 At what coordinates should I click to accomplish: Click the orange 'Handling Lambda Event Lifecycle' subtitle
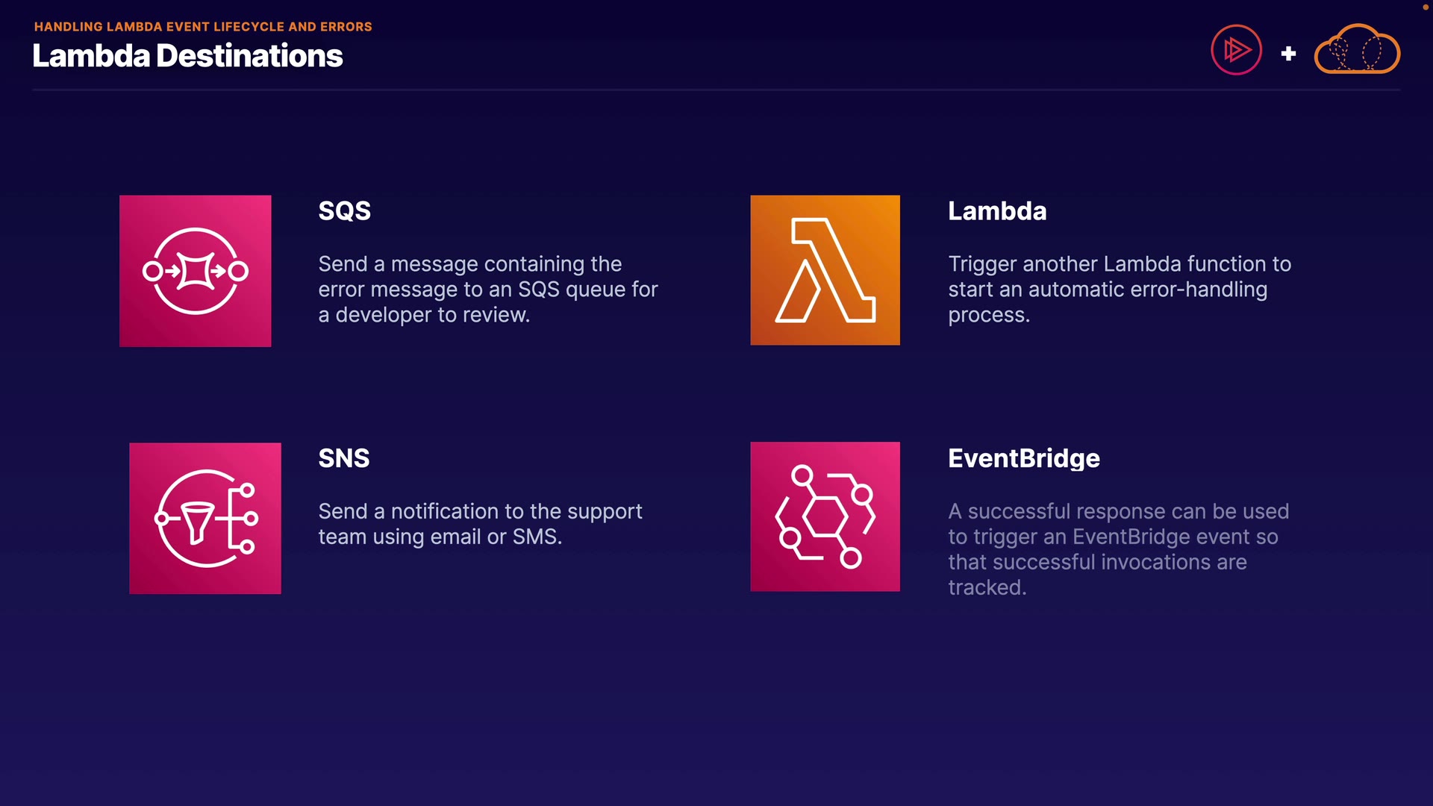click(203, 27)
